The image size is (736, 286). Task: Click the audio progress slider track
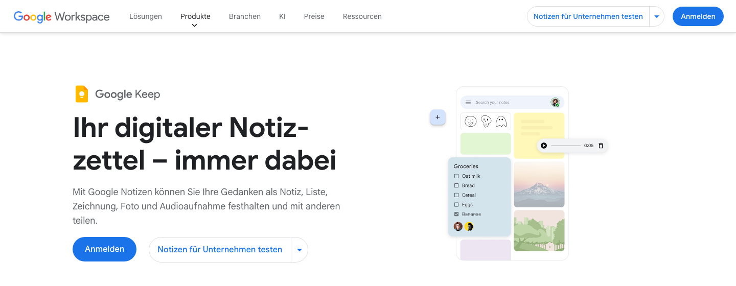(x=565, y=146)
